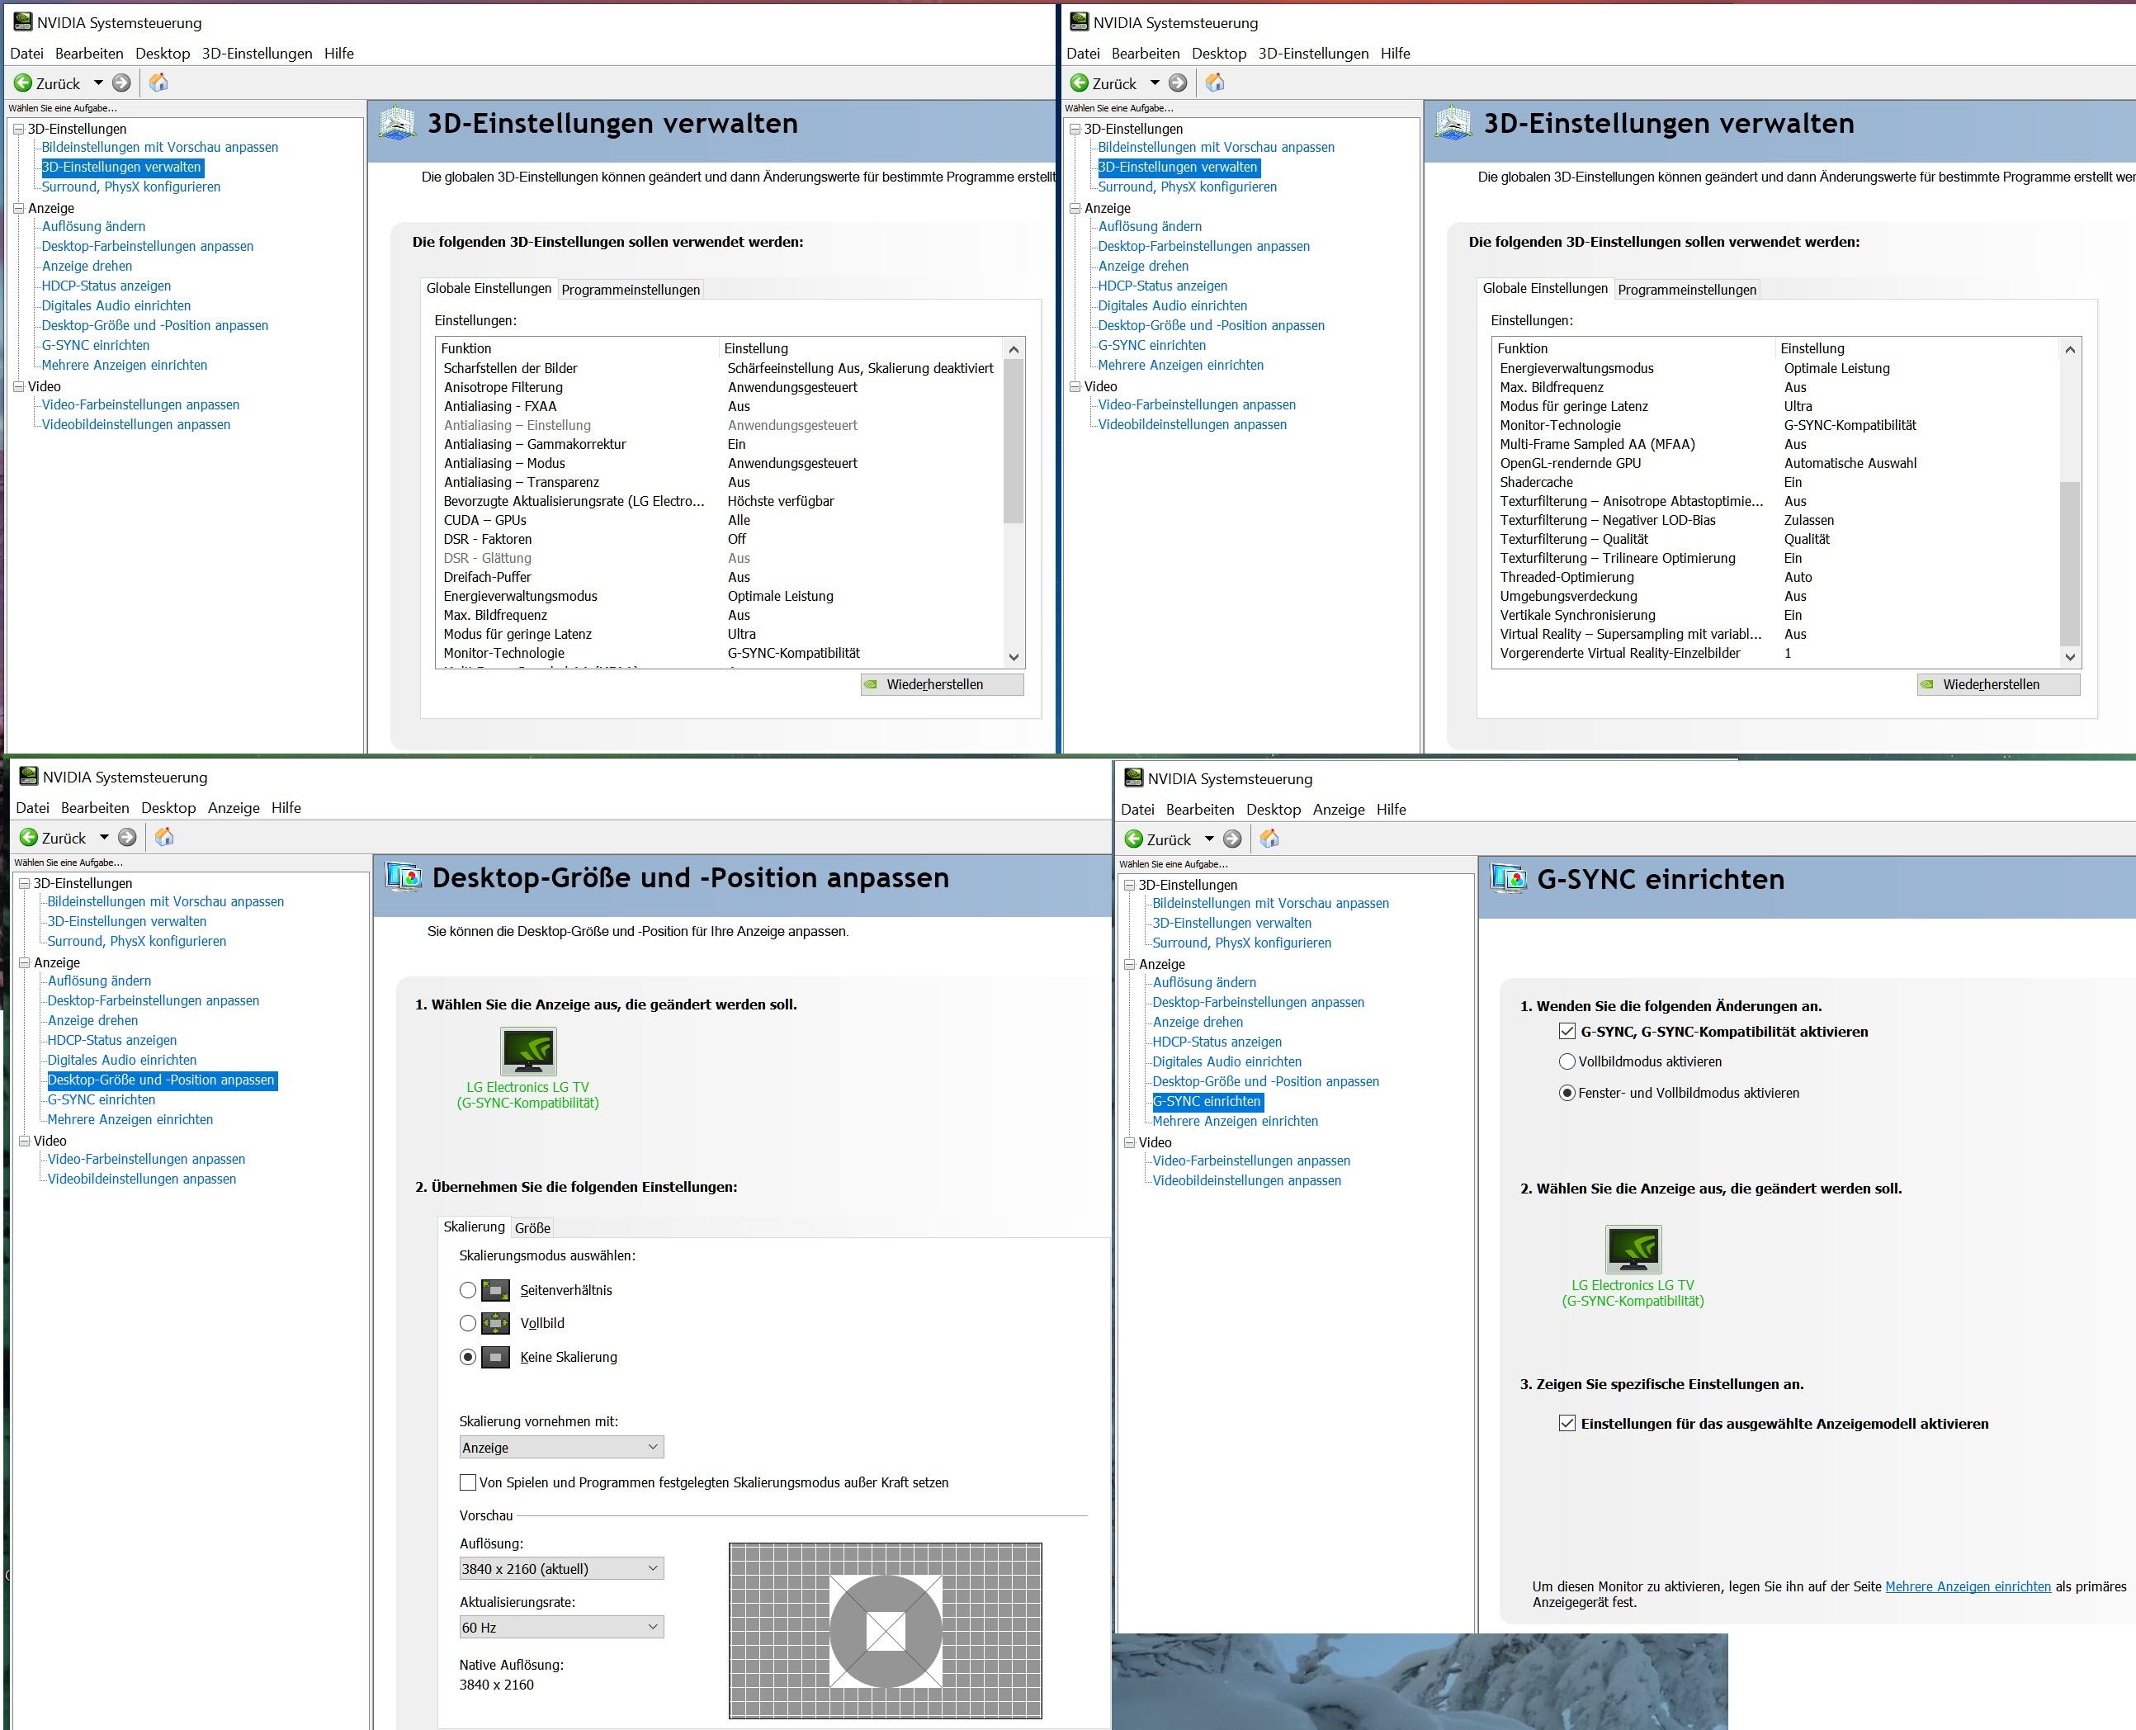Click the header icon beside the left window's 3D-Einstellungen verwalten heading

[x=398, y=124]
